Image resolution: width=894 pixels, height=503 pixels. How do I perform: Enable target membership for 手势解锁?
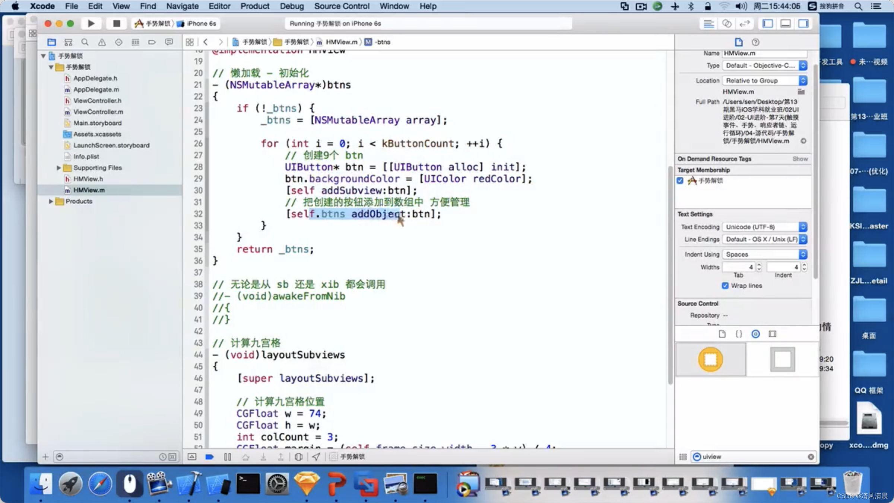pos(680,180)
